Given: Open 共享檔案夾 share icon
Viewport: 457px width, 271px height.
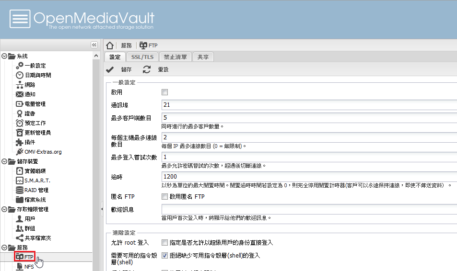Looking at the screenshot, I should pyautogui.click(x=20, y=238).
